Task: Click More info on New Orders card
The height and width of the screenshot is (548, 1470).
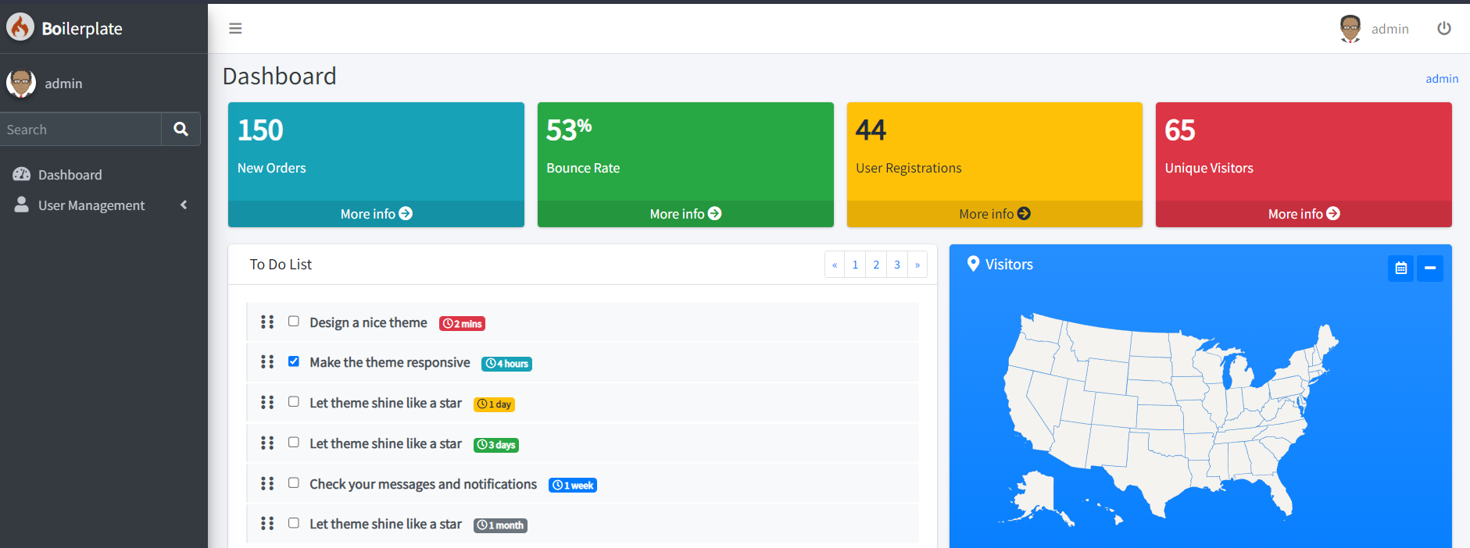Action: [376, 214]
